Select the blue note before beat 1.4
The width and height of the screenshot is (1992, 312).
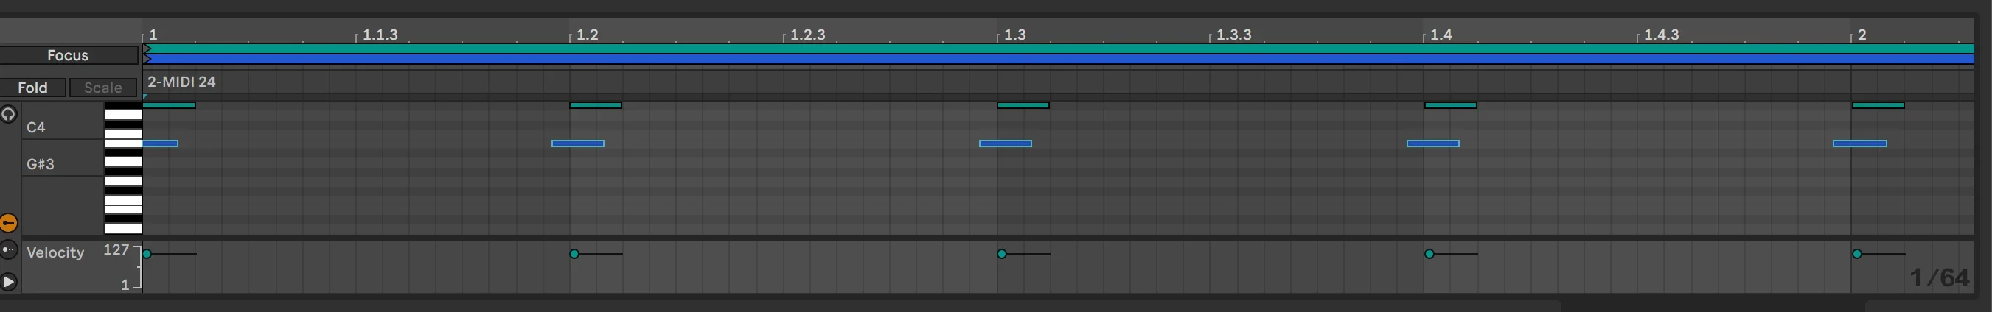[x=1433, y=143]
